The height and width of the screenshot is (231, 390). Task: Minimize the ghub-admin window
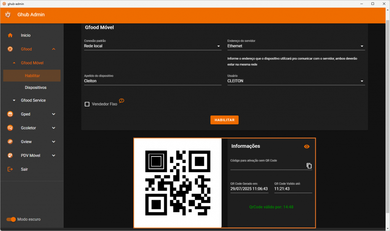(361, 4)
